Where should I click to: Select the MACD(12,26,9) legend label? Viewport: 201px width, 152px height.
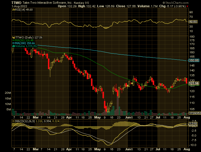25,121
